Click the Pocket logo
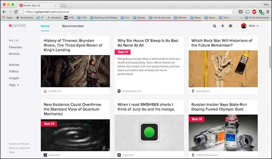The height and width of the screenshot is (159, 272). [17, 26]
